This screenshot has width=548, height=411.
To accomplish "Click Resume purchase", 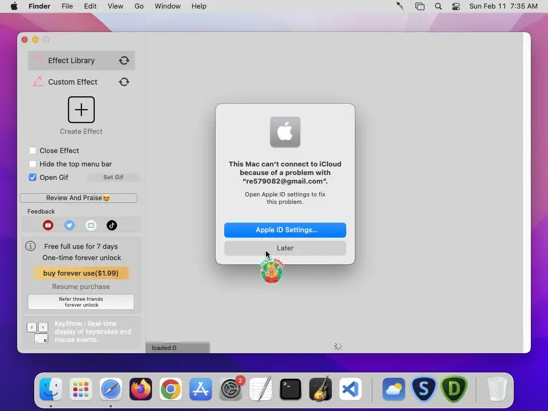I will coord(81,287).
